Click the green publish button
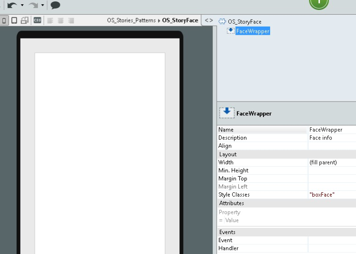This screenshot has width=356, height=254. click(x=319, y=2)
